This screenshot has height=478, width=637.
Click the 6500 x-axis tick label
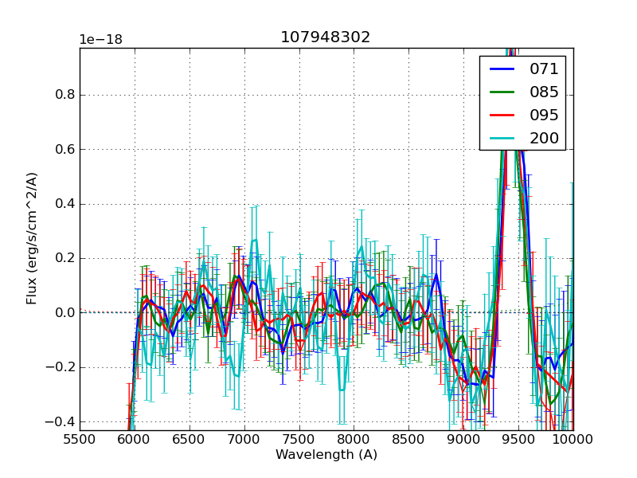190,438
